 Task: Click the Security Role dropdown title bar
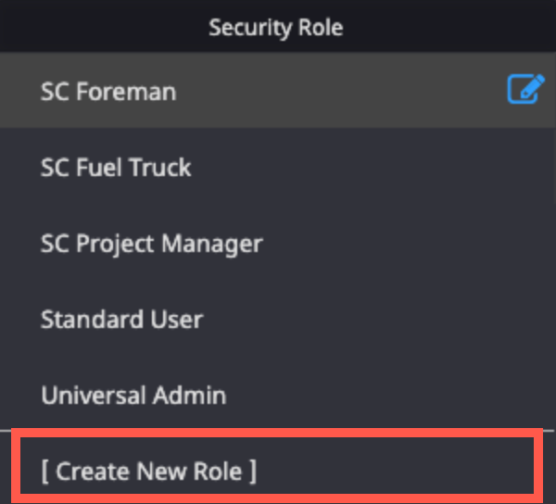276,27
